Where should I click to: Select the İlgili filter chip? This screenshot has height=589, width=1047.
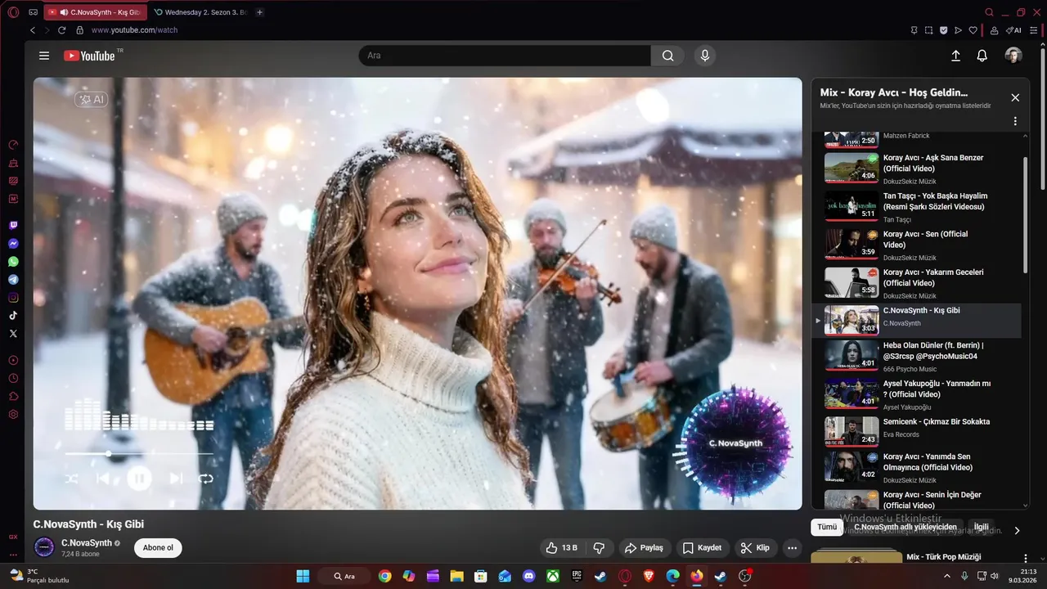(x=981, y=528)
